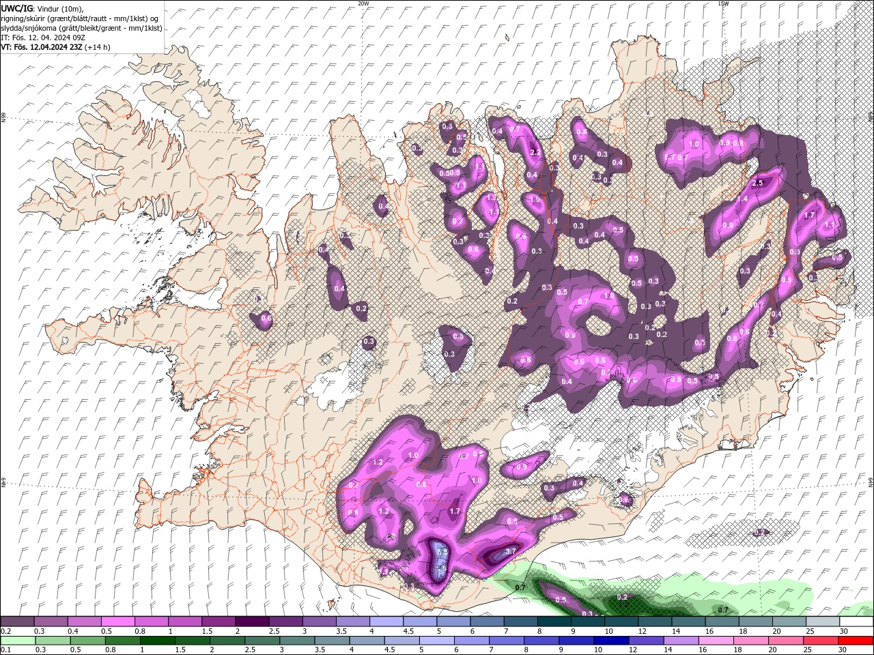Select upper legend swatch between 0.5 and 0.8

(117, 622)
